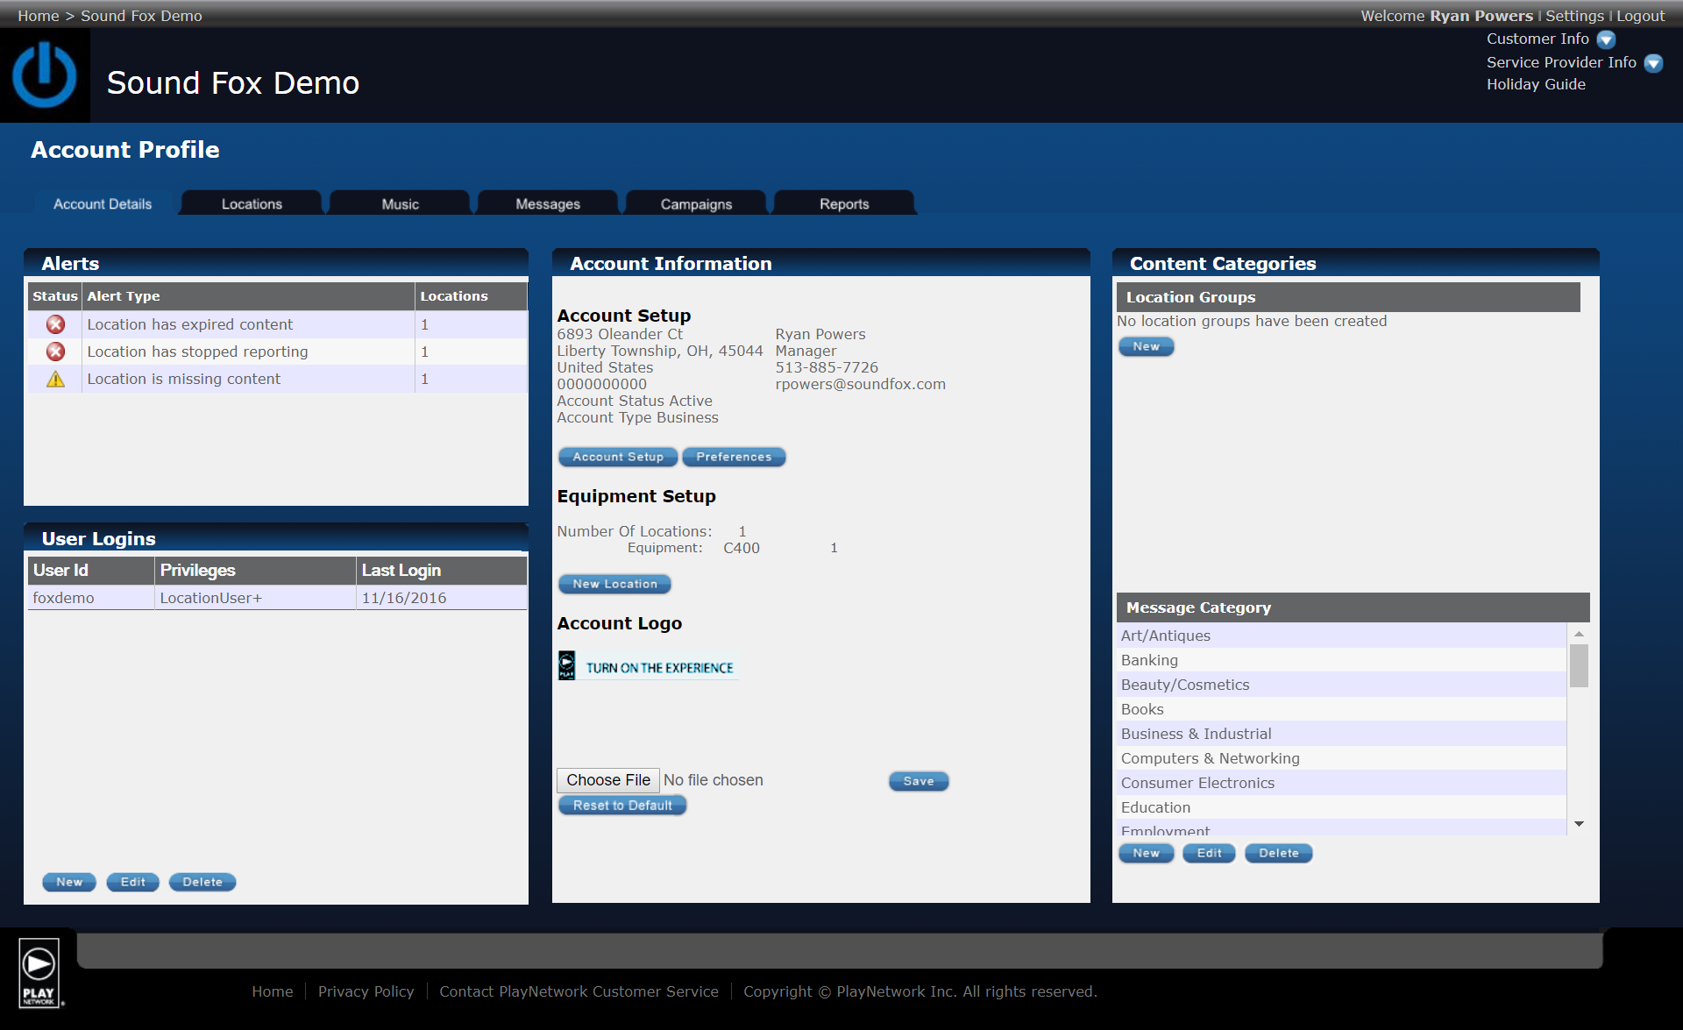
Task: Click the rpowers@soundfox.com email
Action: pos(860,384)
